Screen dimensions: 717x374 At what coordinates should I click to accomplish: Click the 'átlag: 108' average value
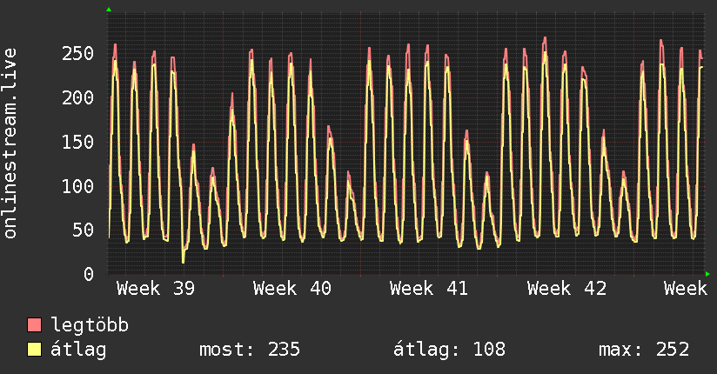tap(450, 350)
